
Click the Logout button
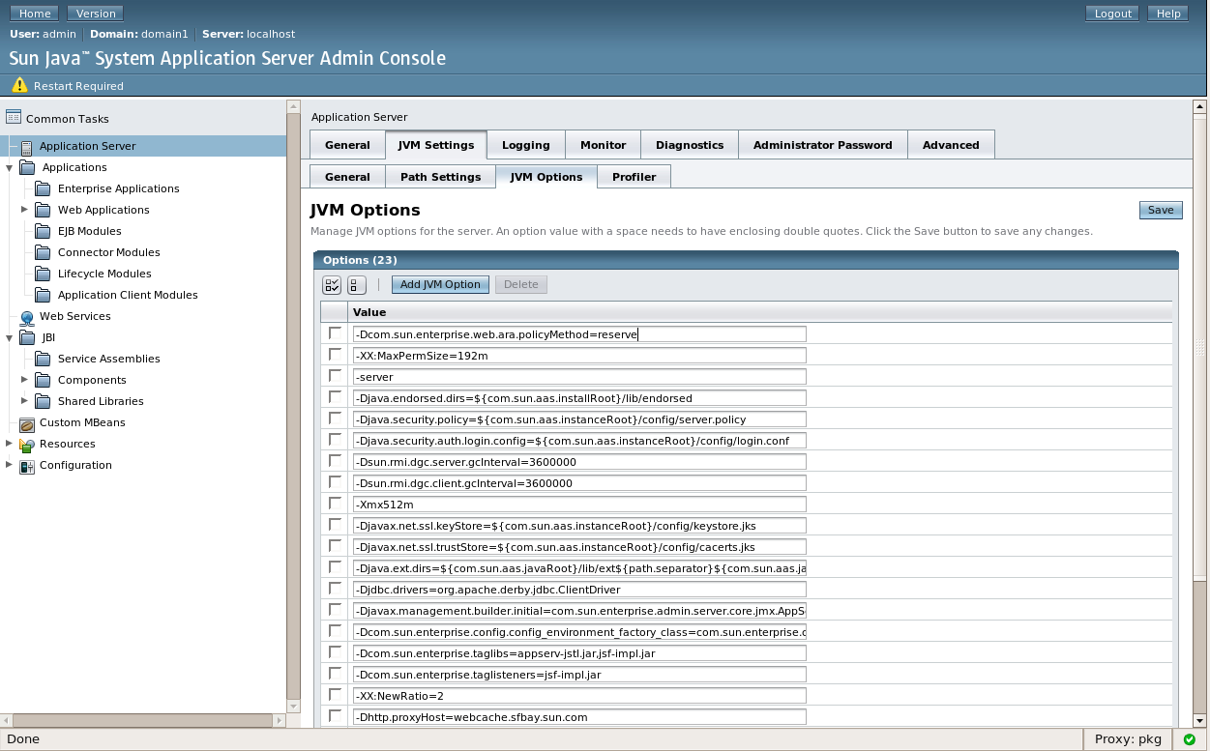[x=1113, y=14]
